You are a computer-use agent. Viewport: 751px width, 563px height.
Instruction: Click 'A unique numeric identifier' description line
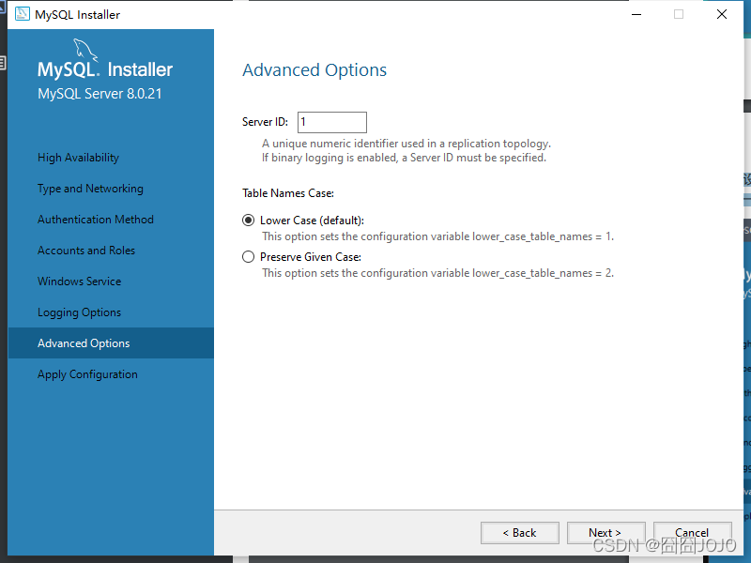(x=406, y=144)
